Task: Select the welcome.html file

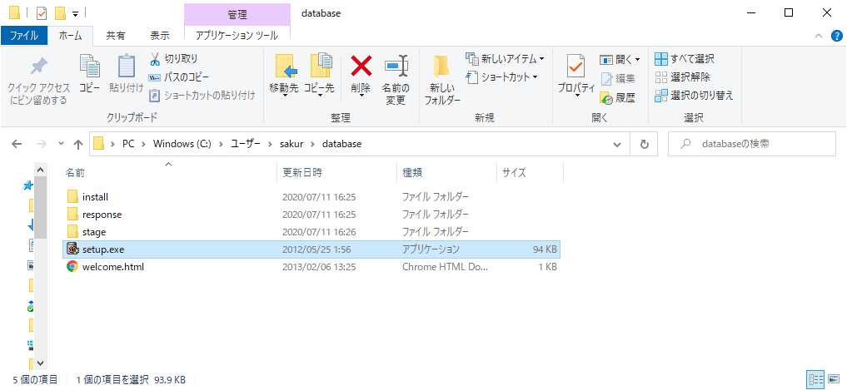Action: 311,266
